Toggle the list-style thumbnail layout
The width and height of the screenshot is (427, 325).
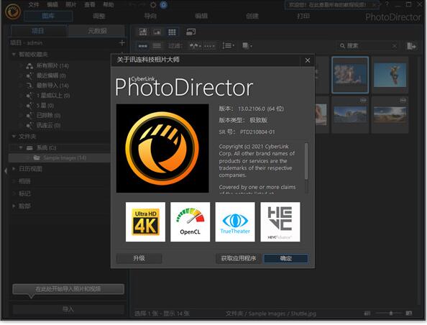[x=157, y=46]
